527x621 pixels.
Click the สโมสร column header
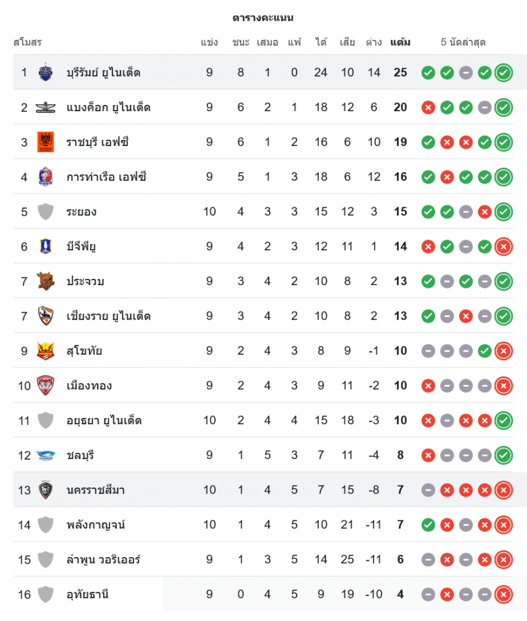tap(27, 43)
